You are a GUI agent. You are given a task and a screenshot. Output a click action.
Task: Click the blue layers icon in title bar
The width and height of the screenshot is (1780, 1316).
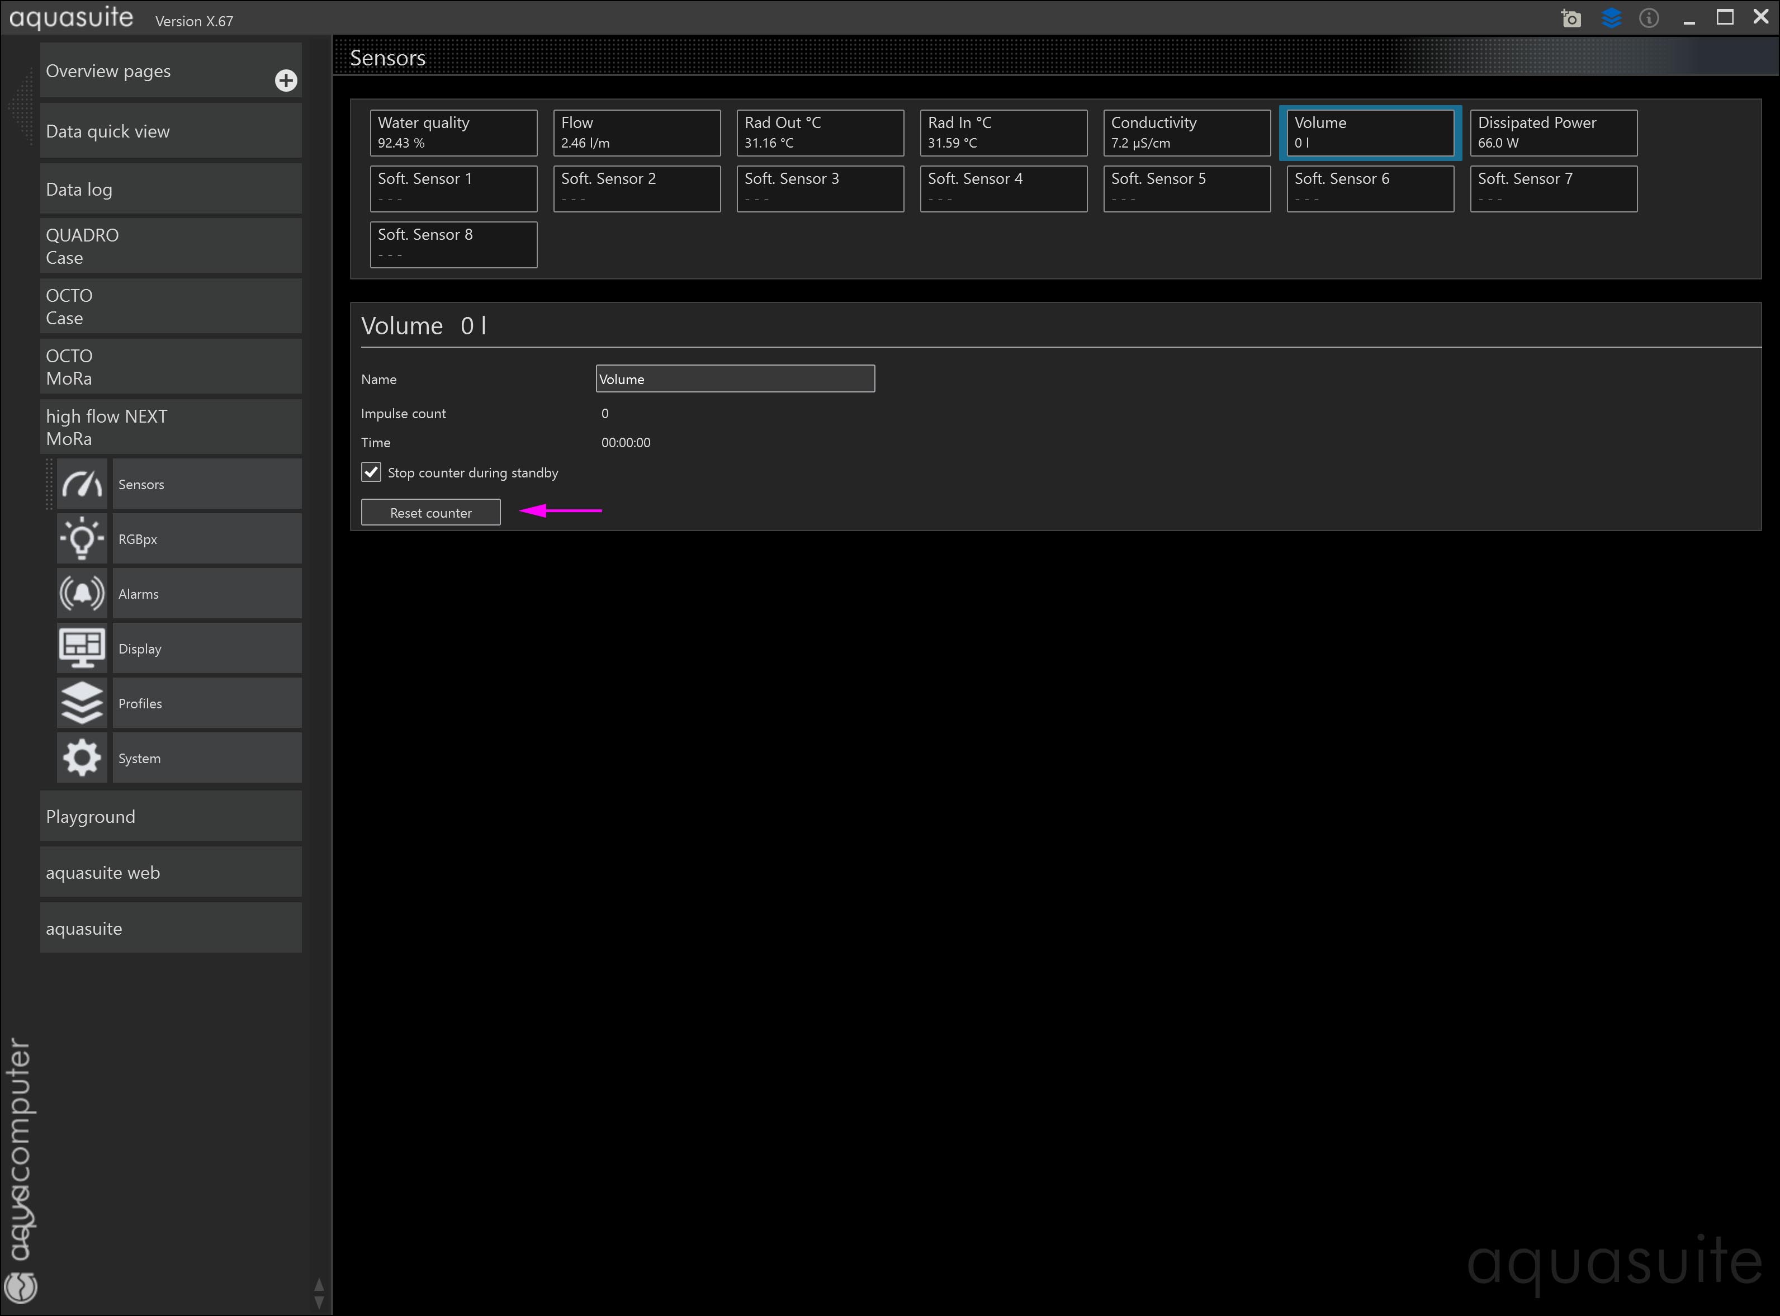point(1611,18)
